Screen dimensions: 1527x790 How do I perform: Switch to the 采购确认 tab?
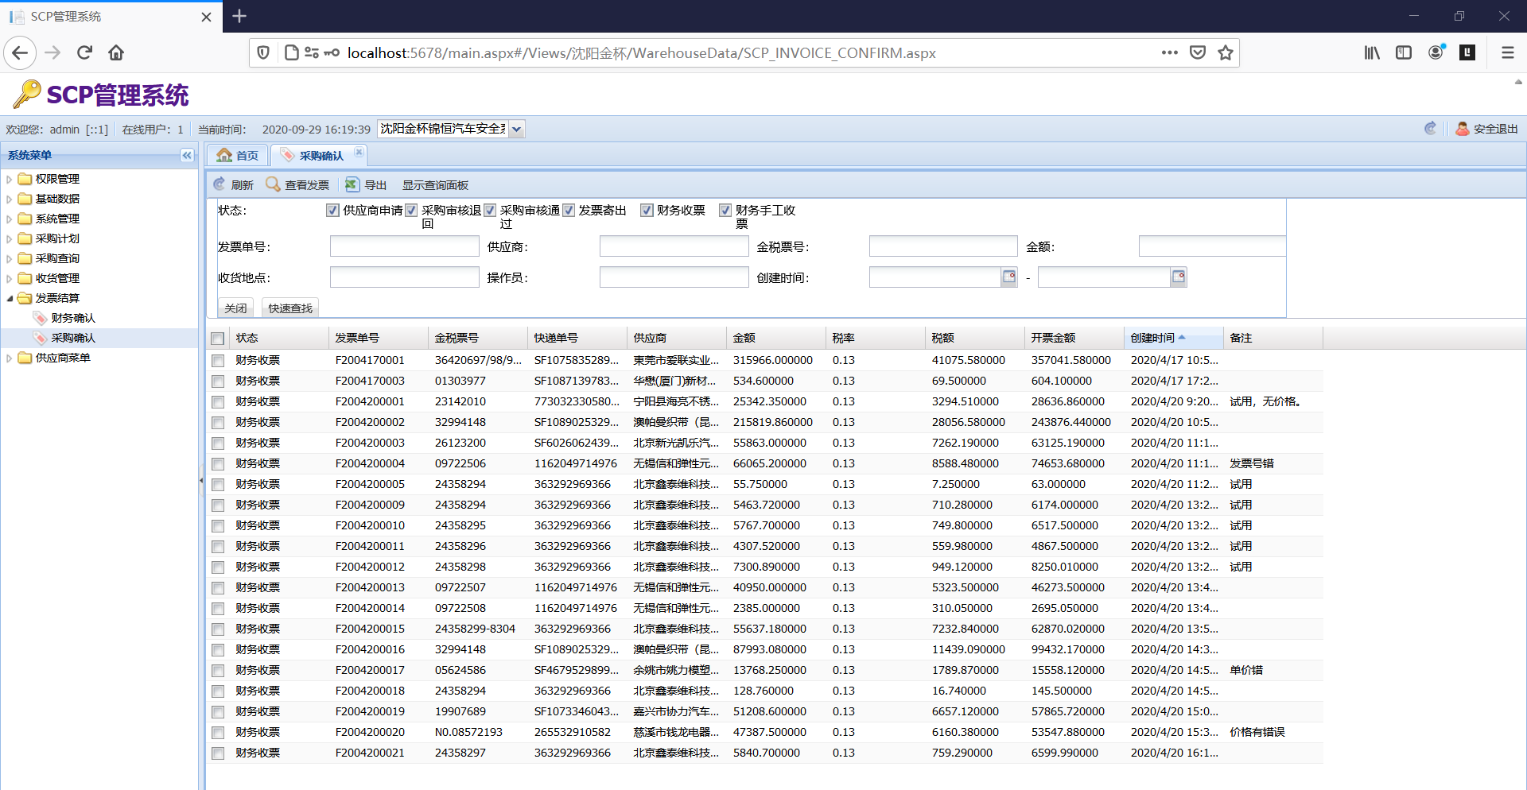pyautogui.click(x=318, y=156)
